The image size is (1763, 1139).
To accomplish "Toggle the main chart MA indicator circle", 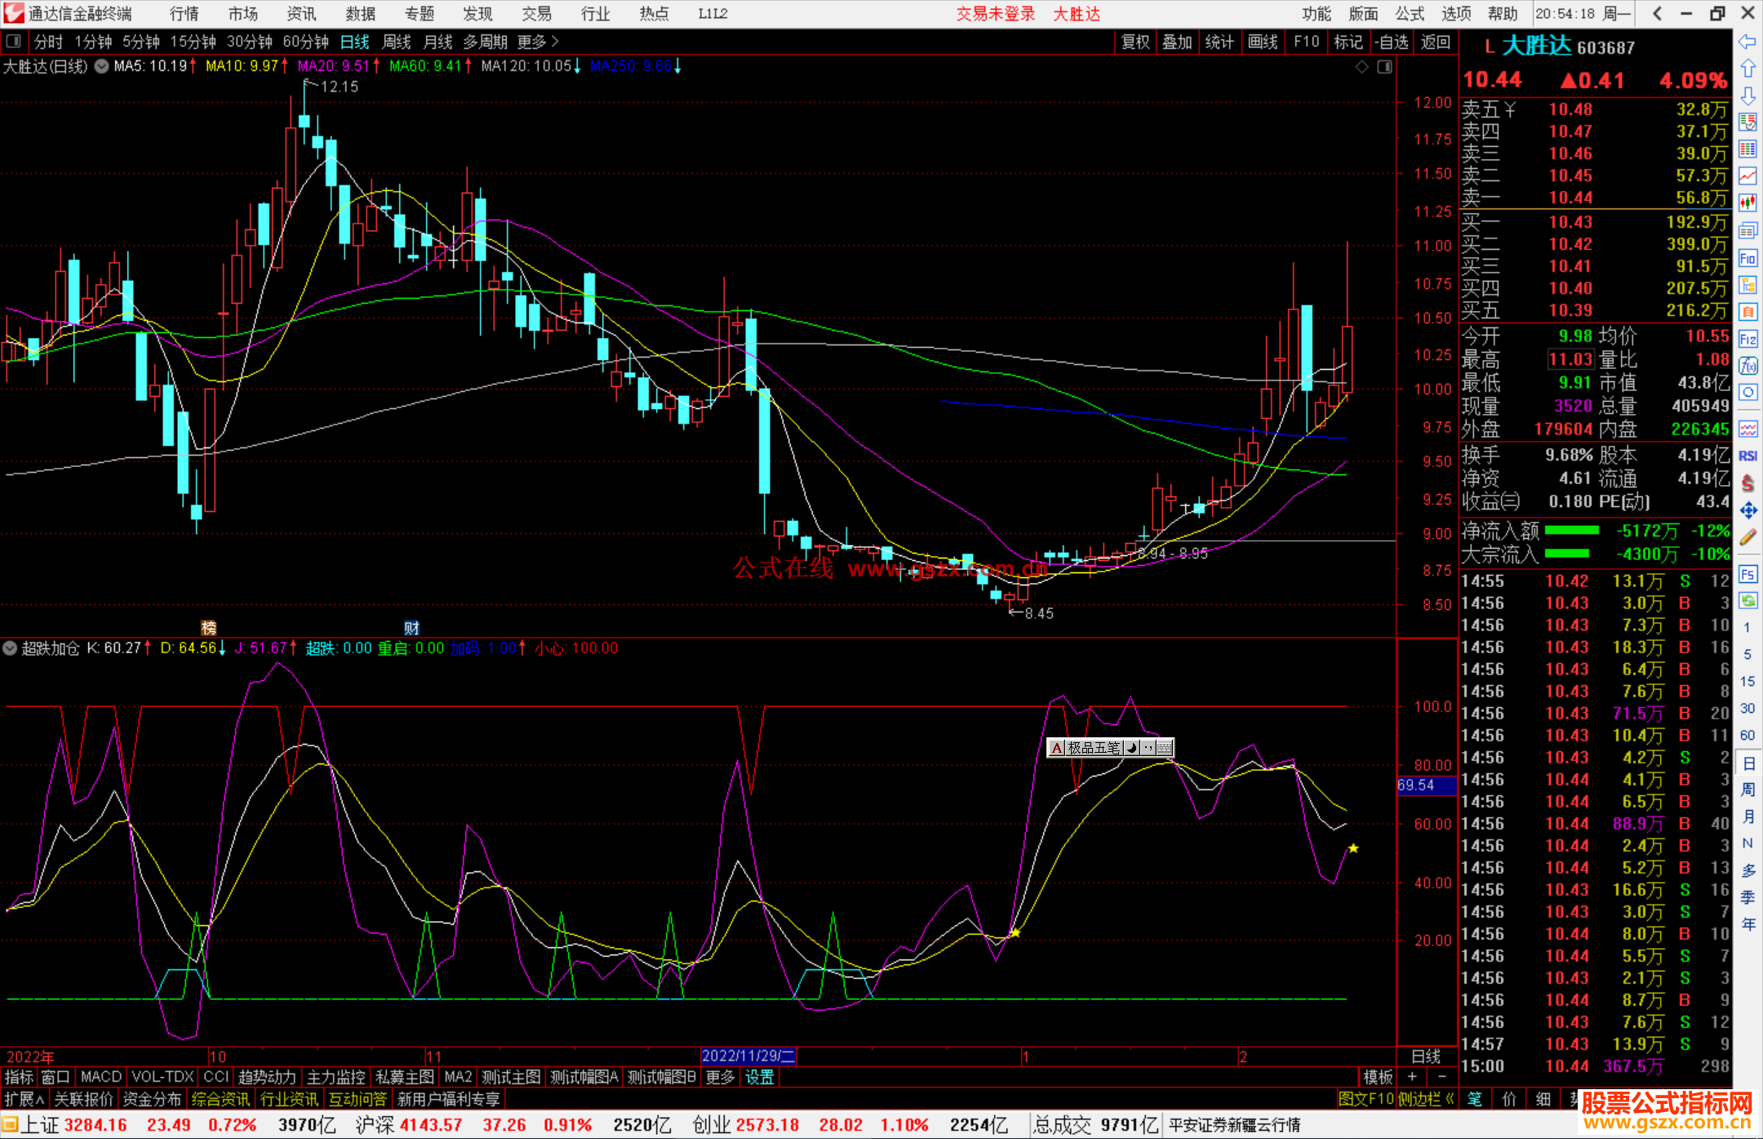I will pos(101,66).
